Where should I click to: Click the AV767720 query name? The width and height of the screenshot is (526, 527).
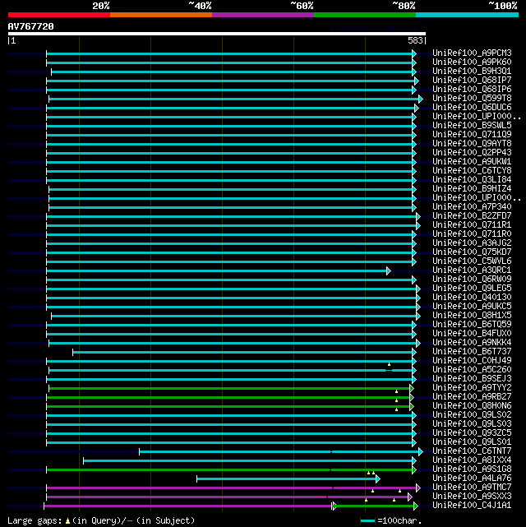[x=31, y=26]
